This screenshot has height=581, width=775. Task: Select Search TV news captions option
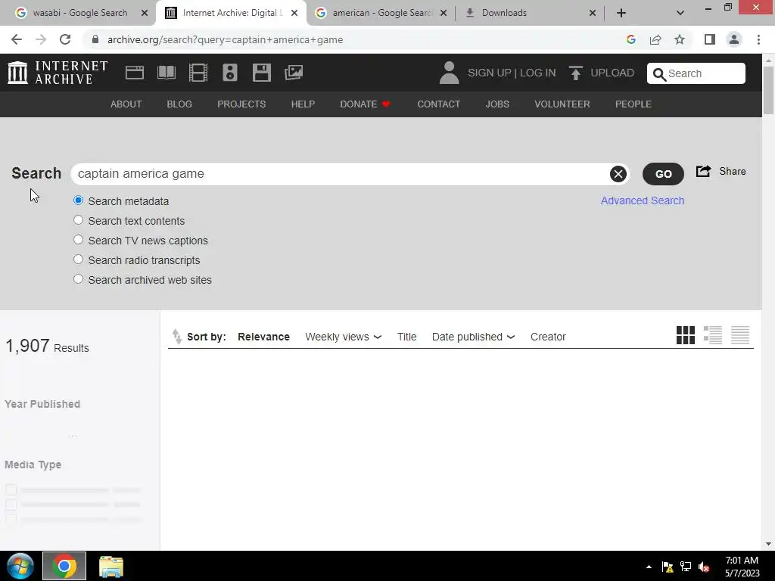pos(78,240)
